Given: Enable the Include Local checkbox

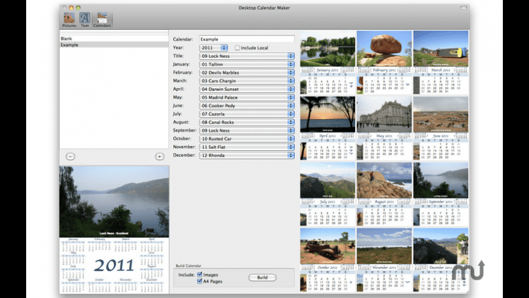Looking at the screenshot, I should coord(237,47).
